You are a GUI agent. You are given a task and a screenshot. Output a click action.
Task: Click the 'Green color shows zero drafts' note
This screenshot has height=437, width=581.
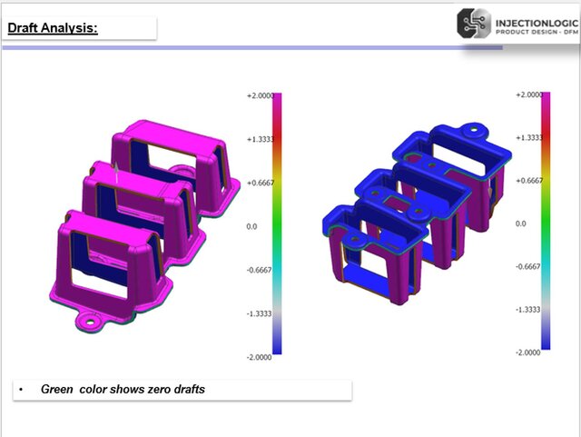123,389
